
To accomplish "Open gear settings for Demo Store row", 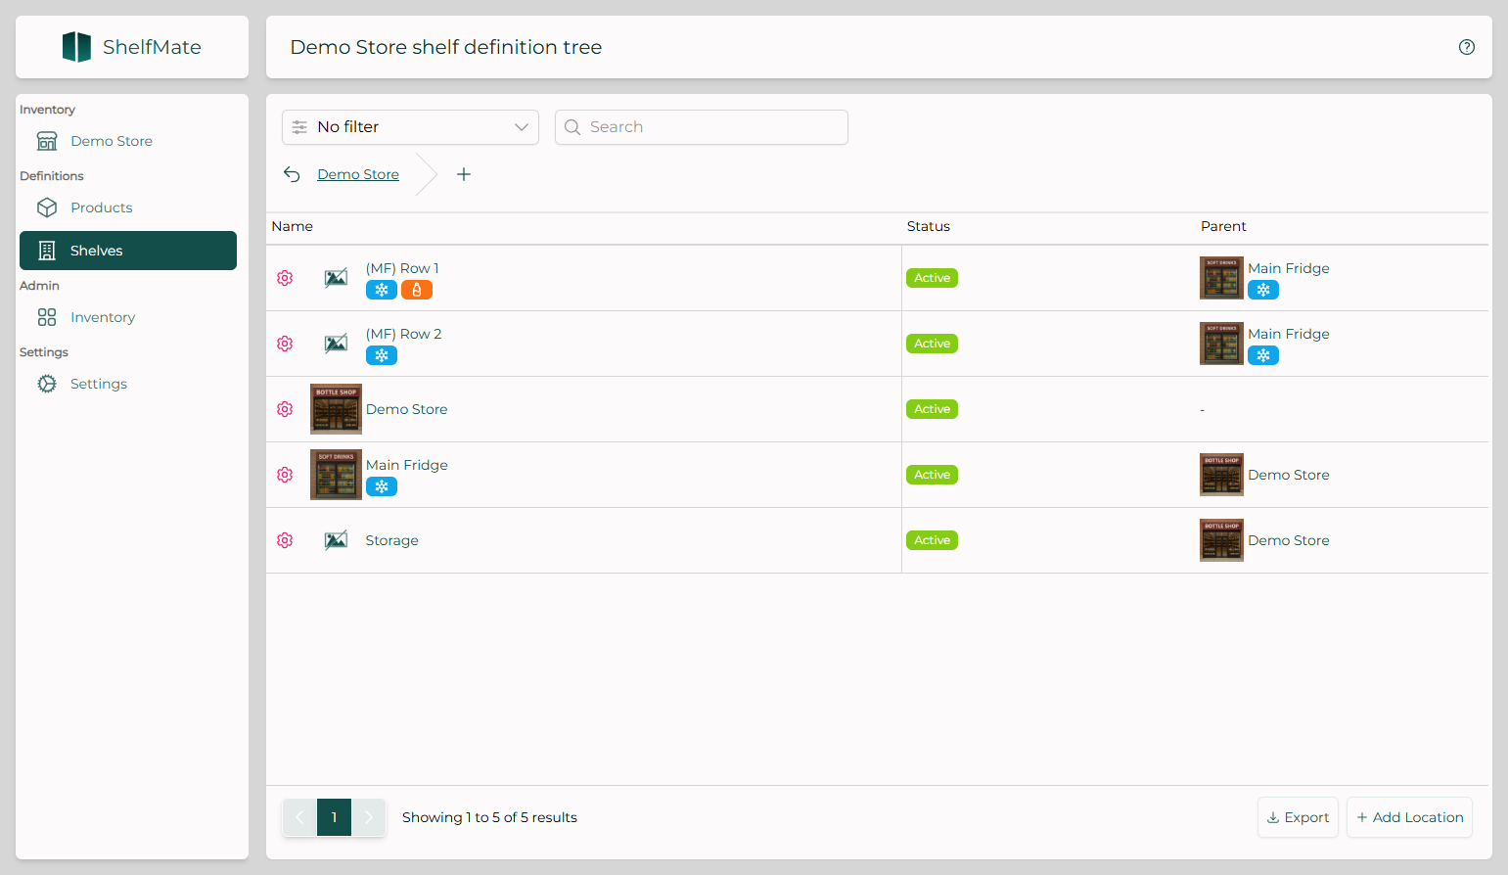I will pos(285,409).
